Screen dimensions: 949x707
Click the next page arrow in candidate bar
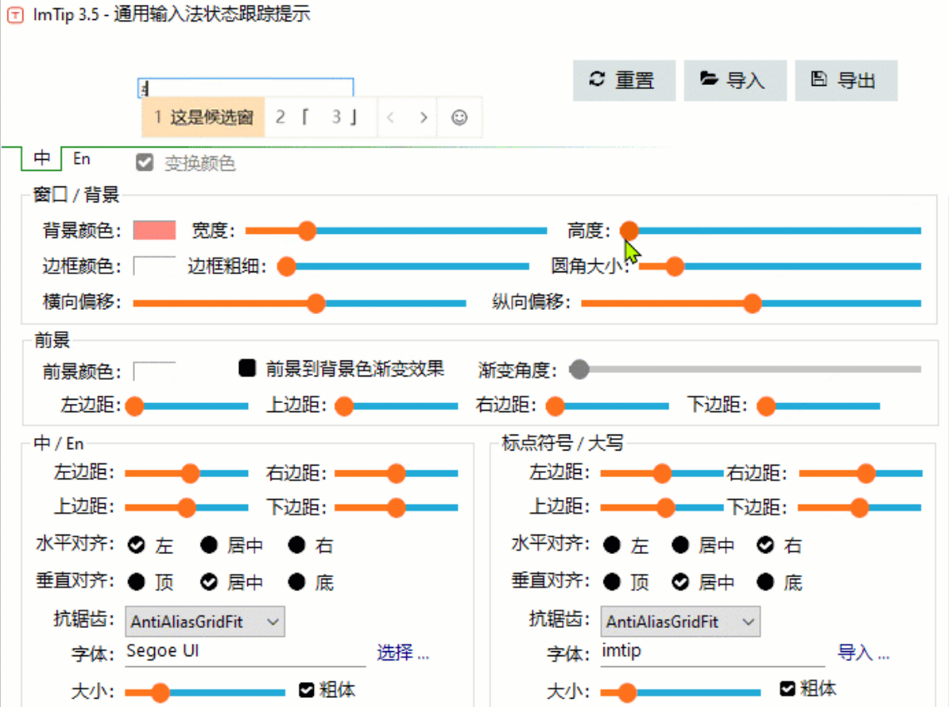[x=424, y=117]
